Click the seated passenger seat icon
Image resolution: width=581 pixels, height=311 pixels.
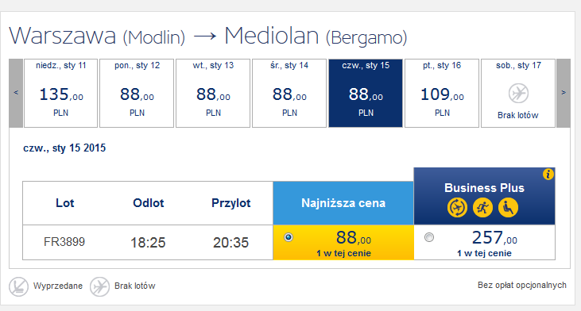coord(508,207)
